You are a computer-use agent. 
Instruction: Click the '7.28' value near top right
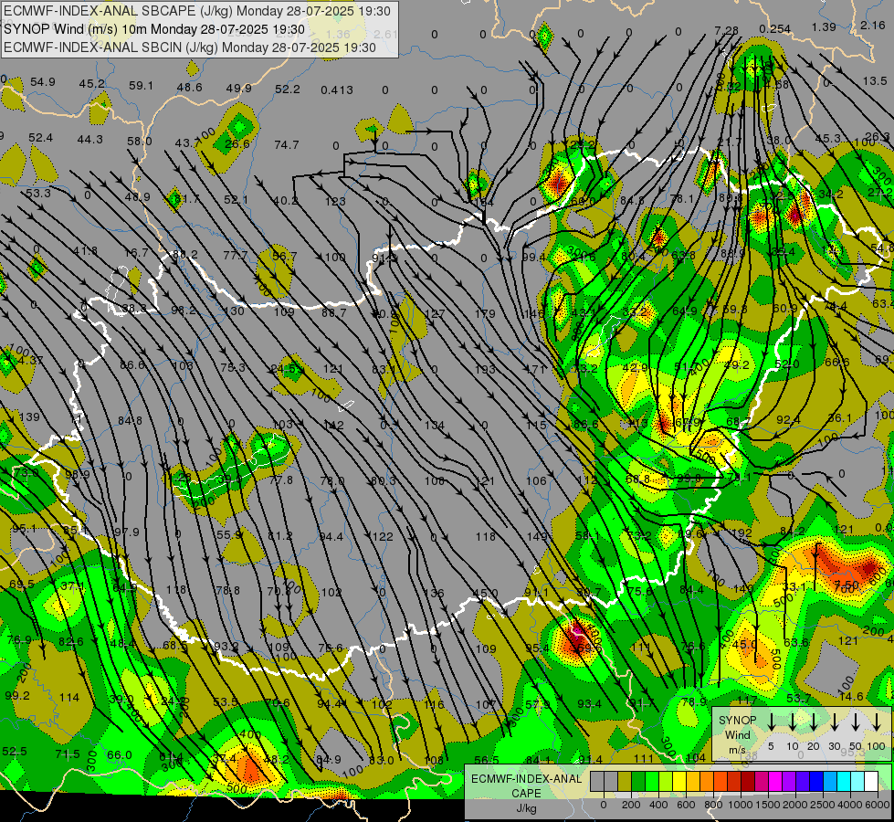coord(726,30)
